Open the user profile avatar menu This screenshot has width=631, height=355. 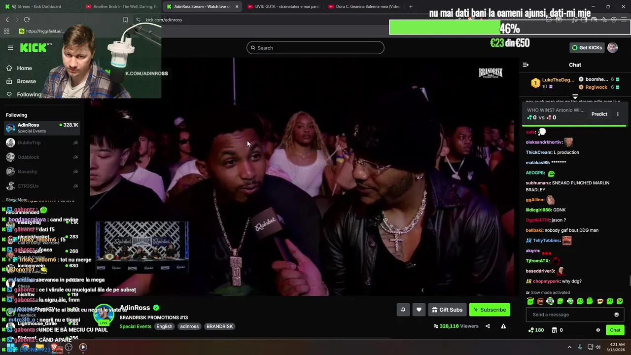(x=612, y=48)
